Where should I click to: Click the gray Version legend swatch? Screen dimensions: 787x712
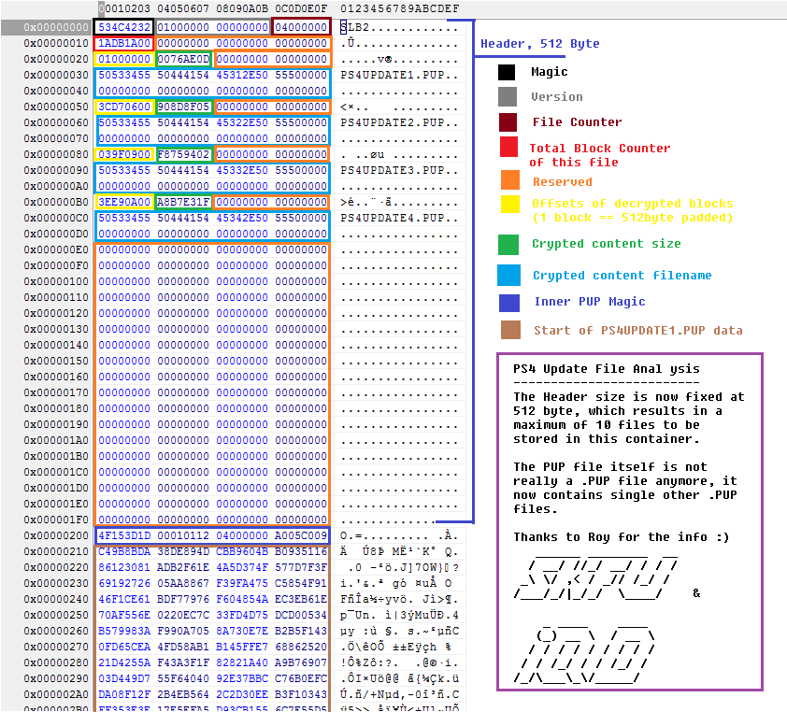pos(507,96)
